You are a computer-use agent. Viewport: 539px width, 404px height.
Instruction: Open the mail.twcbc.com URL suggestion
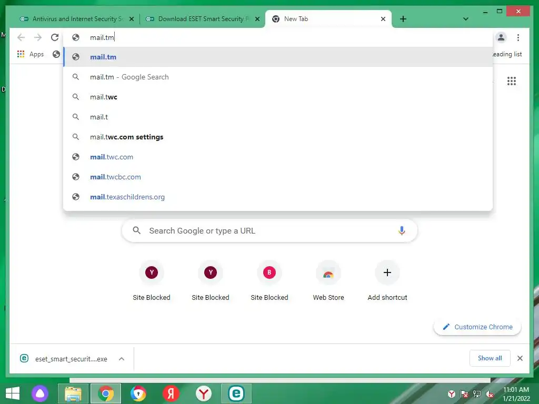point(278,177)
